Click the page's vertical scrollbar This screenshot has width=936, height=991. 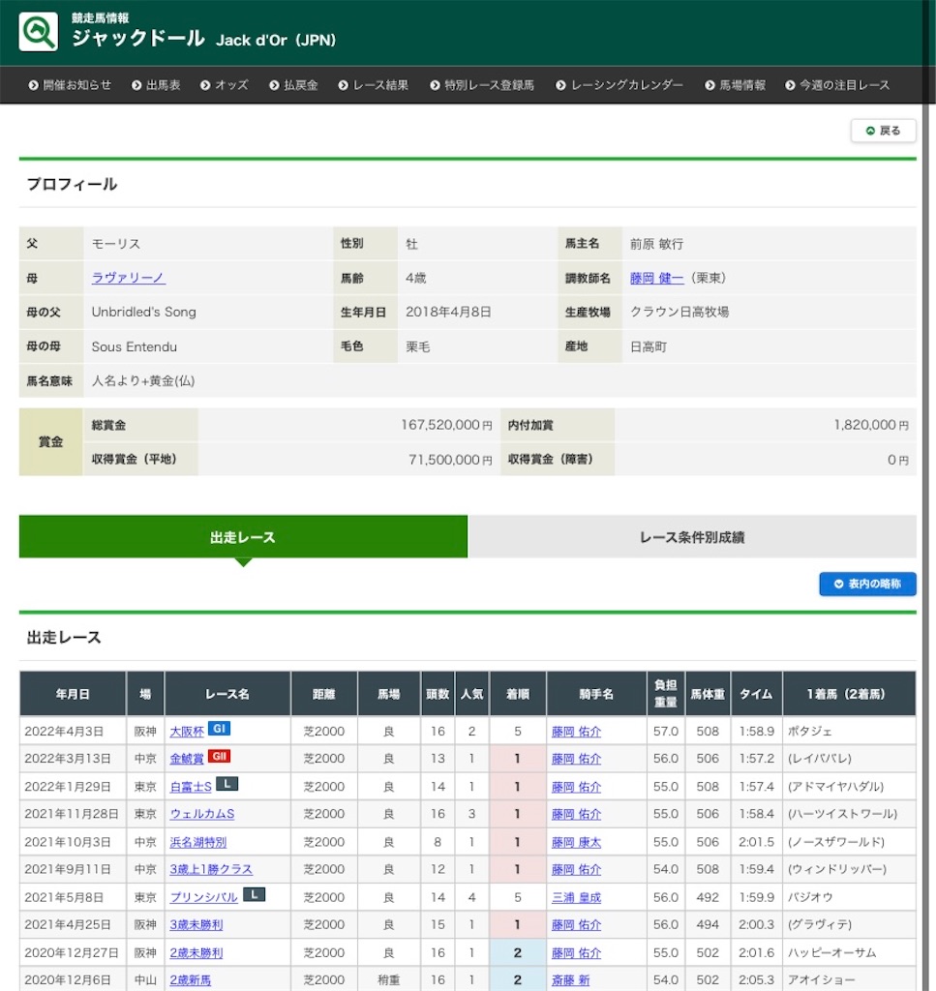(x=926, y=495)
